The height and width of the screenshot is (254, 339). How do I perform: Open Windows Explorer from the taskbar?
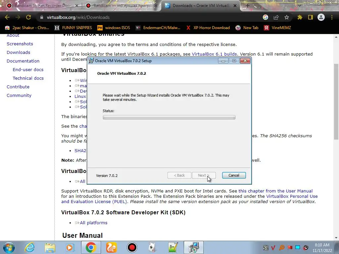50,247
